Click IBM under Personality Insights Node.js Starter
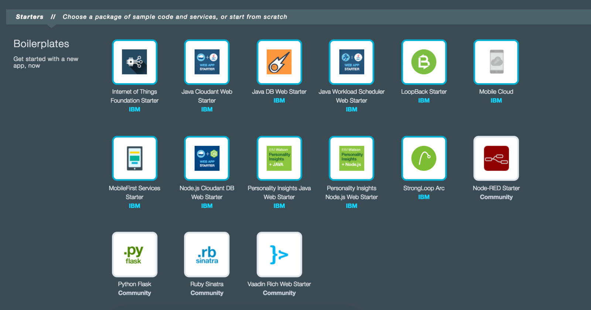Screen dimensions: 591x310 352,206
